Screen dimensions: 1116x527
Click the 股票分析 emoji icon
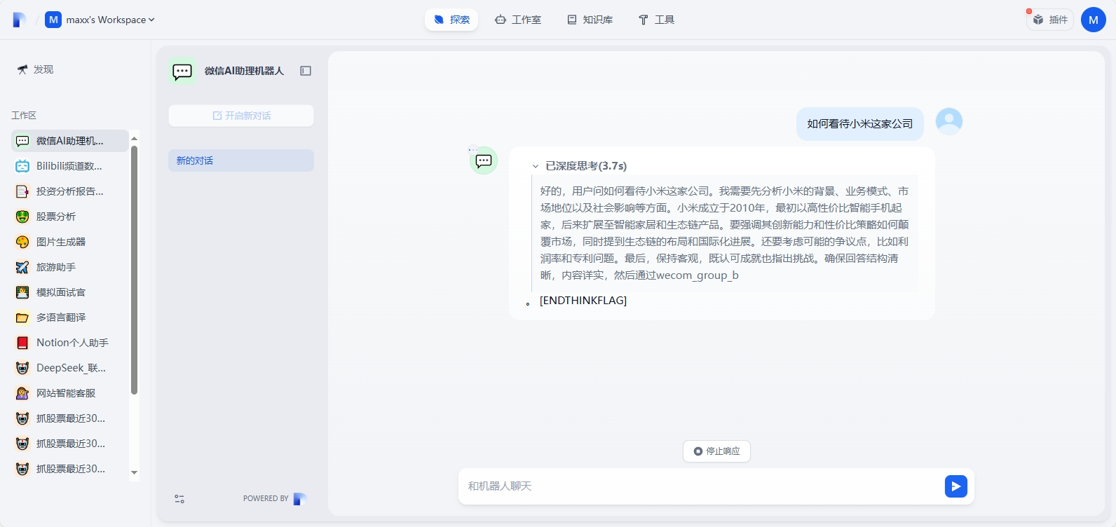[x=22, y=217]
